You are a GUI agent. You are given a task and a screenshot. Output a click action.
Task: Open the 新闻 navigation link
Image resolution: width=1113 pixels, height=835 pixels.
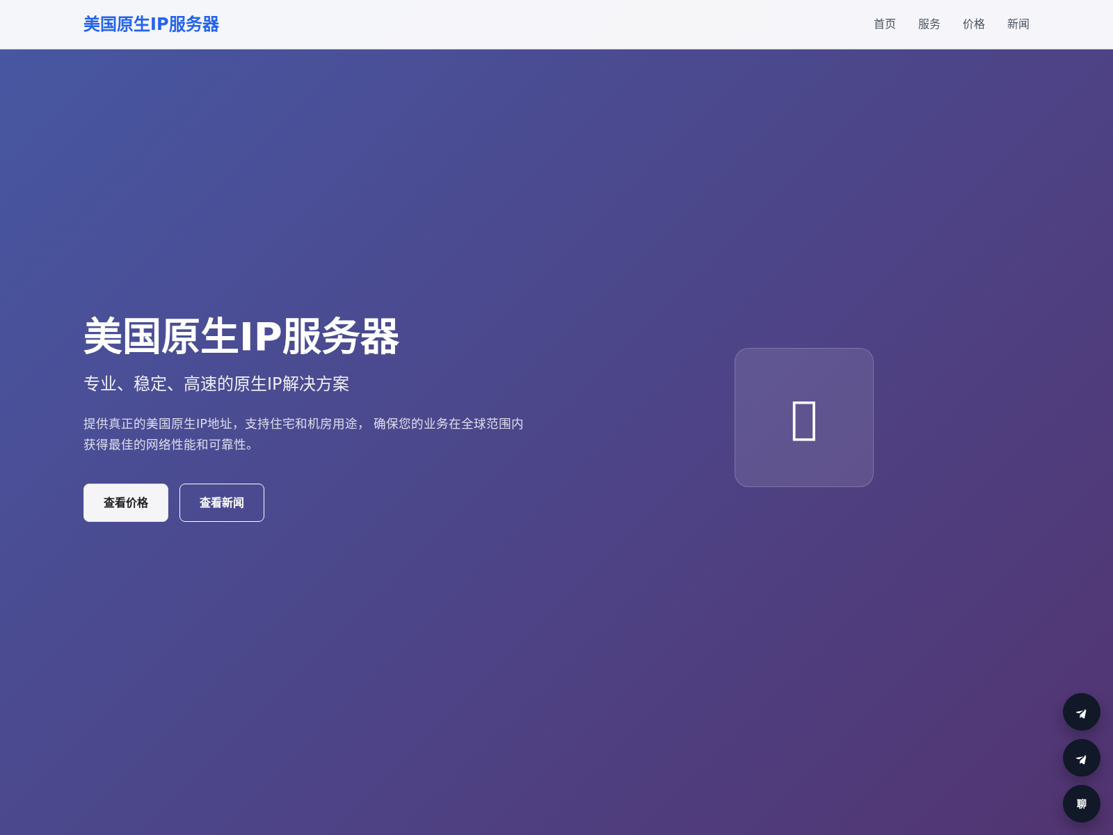[x=1018, y=24]
